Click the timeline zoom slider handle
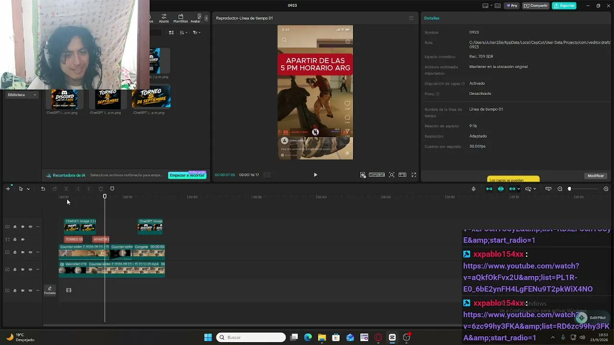 569,189
